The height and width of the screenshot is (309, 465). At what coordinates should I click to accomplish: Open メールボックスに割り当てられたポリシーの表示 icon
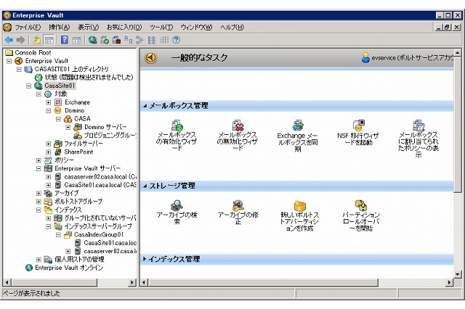[x=418, y=125]
